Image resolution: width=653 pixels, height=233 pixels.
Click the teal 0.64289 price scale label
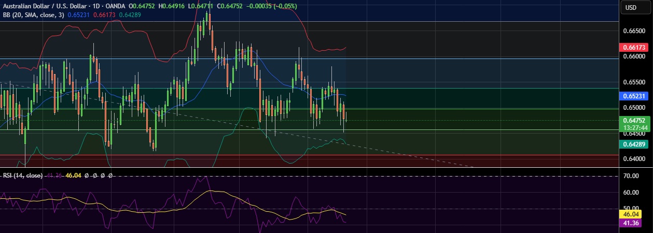click(x=634, y=144)
